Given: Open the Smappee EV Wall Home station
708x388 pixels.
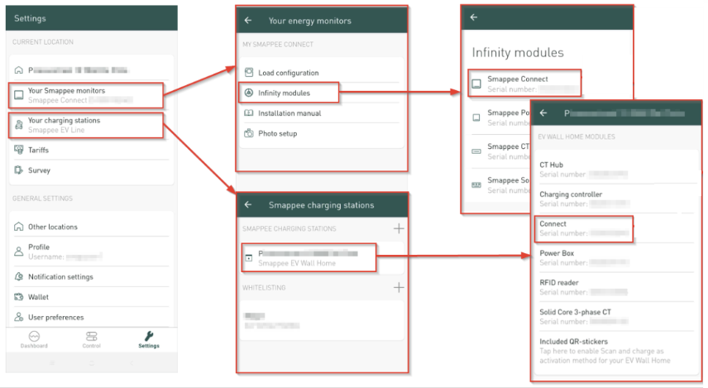Looking at the screenshot, I should point(309,258).
